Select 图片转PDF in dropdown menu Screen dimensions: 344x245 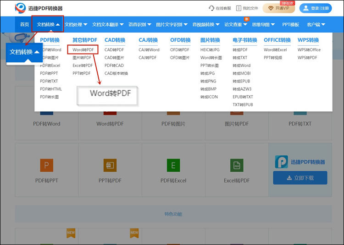coord(82,58)
